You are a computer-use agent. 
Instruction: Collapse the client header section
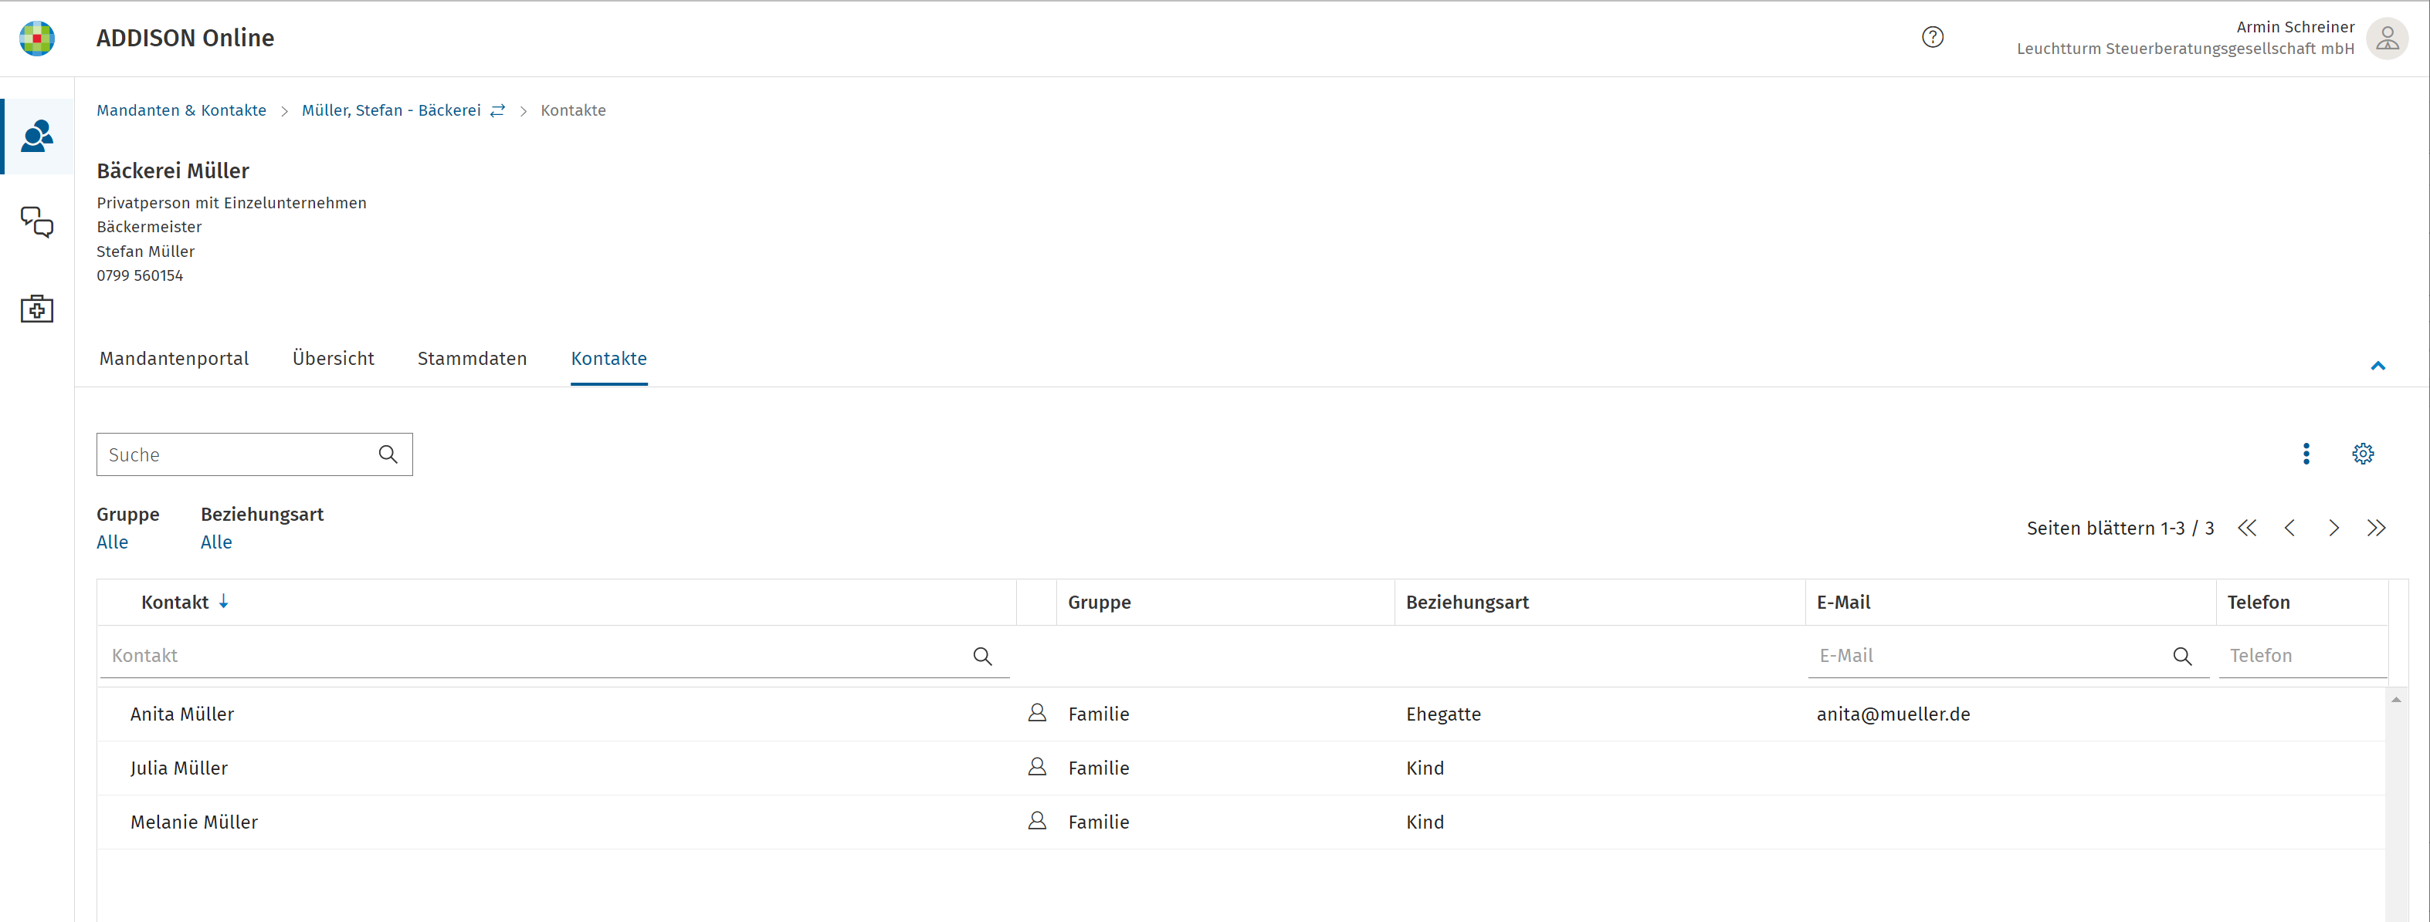coord(2377,366)
